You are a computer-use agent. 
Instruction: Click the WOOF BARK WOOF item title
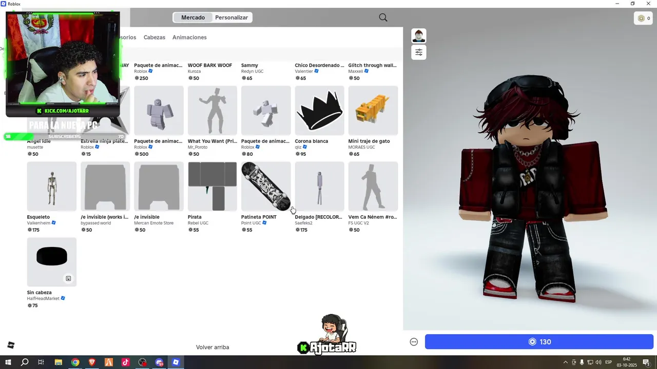click(x=210, y=65)
